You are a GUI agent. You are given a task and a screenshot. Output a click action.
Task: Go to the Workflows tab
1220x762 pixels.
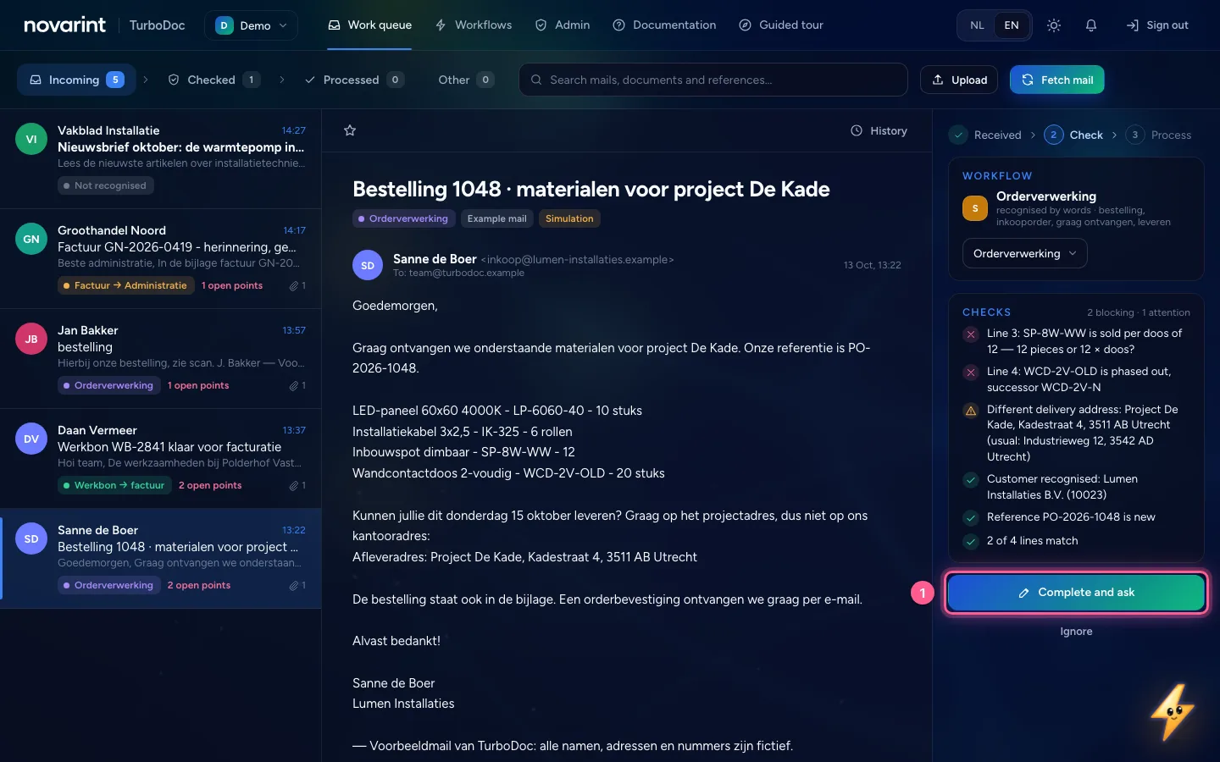click(474, 25)
